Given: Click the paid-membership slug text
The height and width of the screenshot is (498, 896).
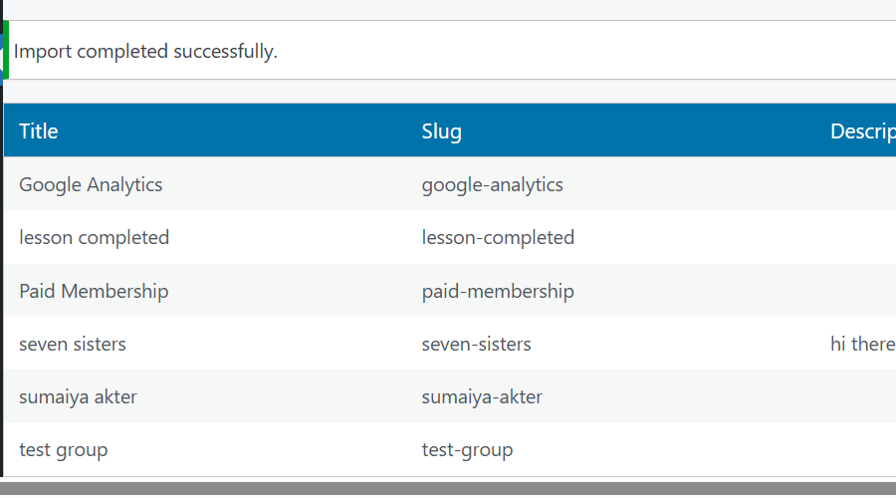Looking at the screenshot, I should coord(498,291).
